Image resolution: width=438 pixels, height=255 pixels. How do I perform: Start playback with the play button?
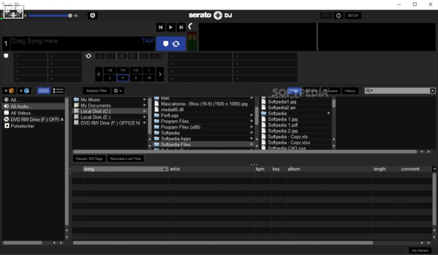[x=171, y=27]
